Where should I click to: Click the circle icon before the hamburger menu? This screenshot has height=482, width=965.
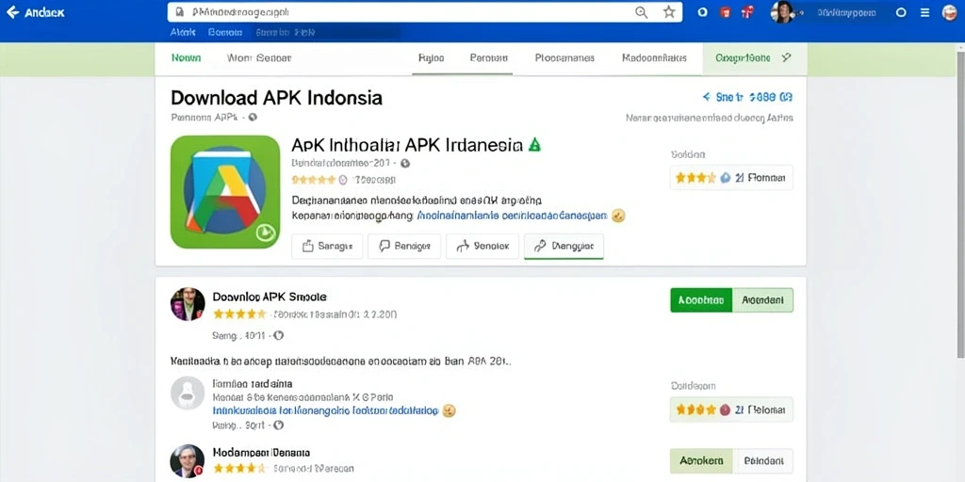click(x=902, y=12)
